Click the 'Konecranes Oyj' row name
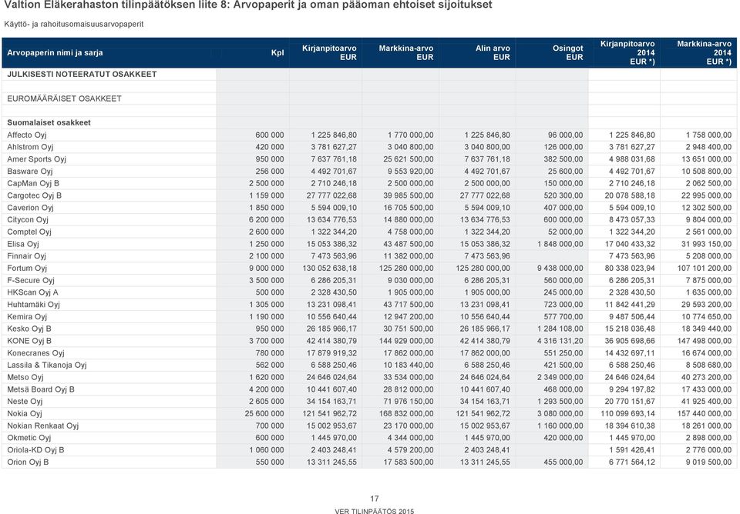740x514 pixels. [x=35, y=353]
